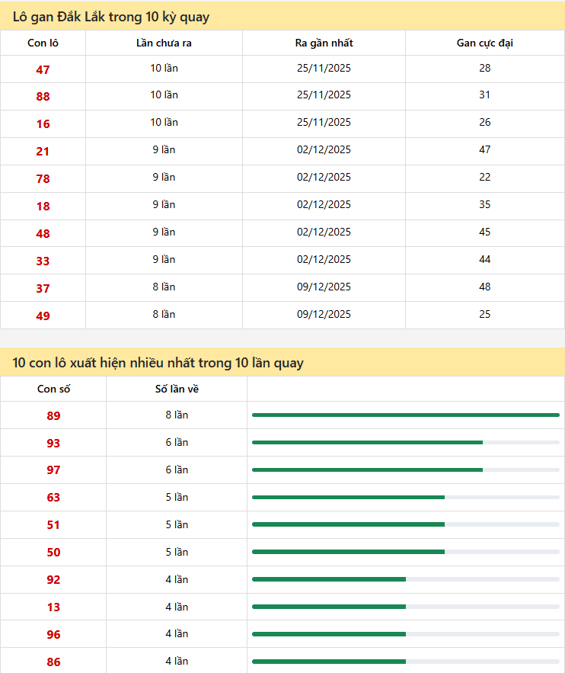Viewport: 565px width, 673px height.
Task: Click the 'Số lần về' column header
Action: [177, 389]
